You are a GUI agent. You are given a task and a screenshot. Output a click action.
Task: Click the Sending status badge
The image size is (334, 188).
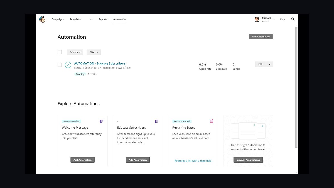coord(80,74)
